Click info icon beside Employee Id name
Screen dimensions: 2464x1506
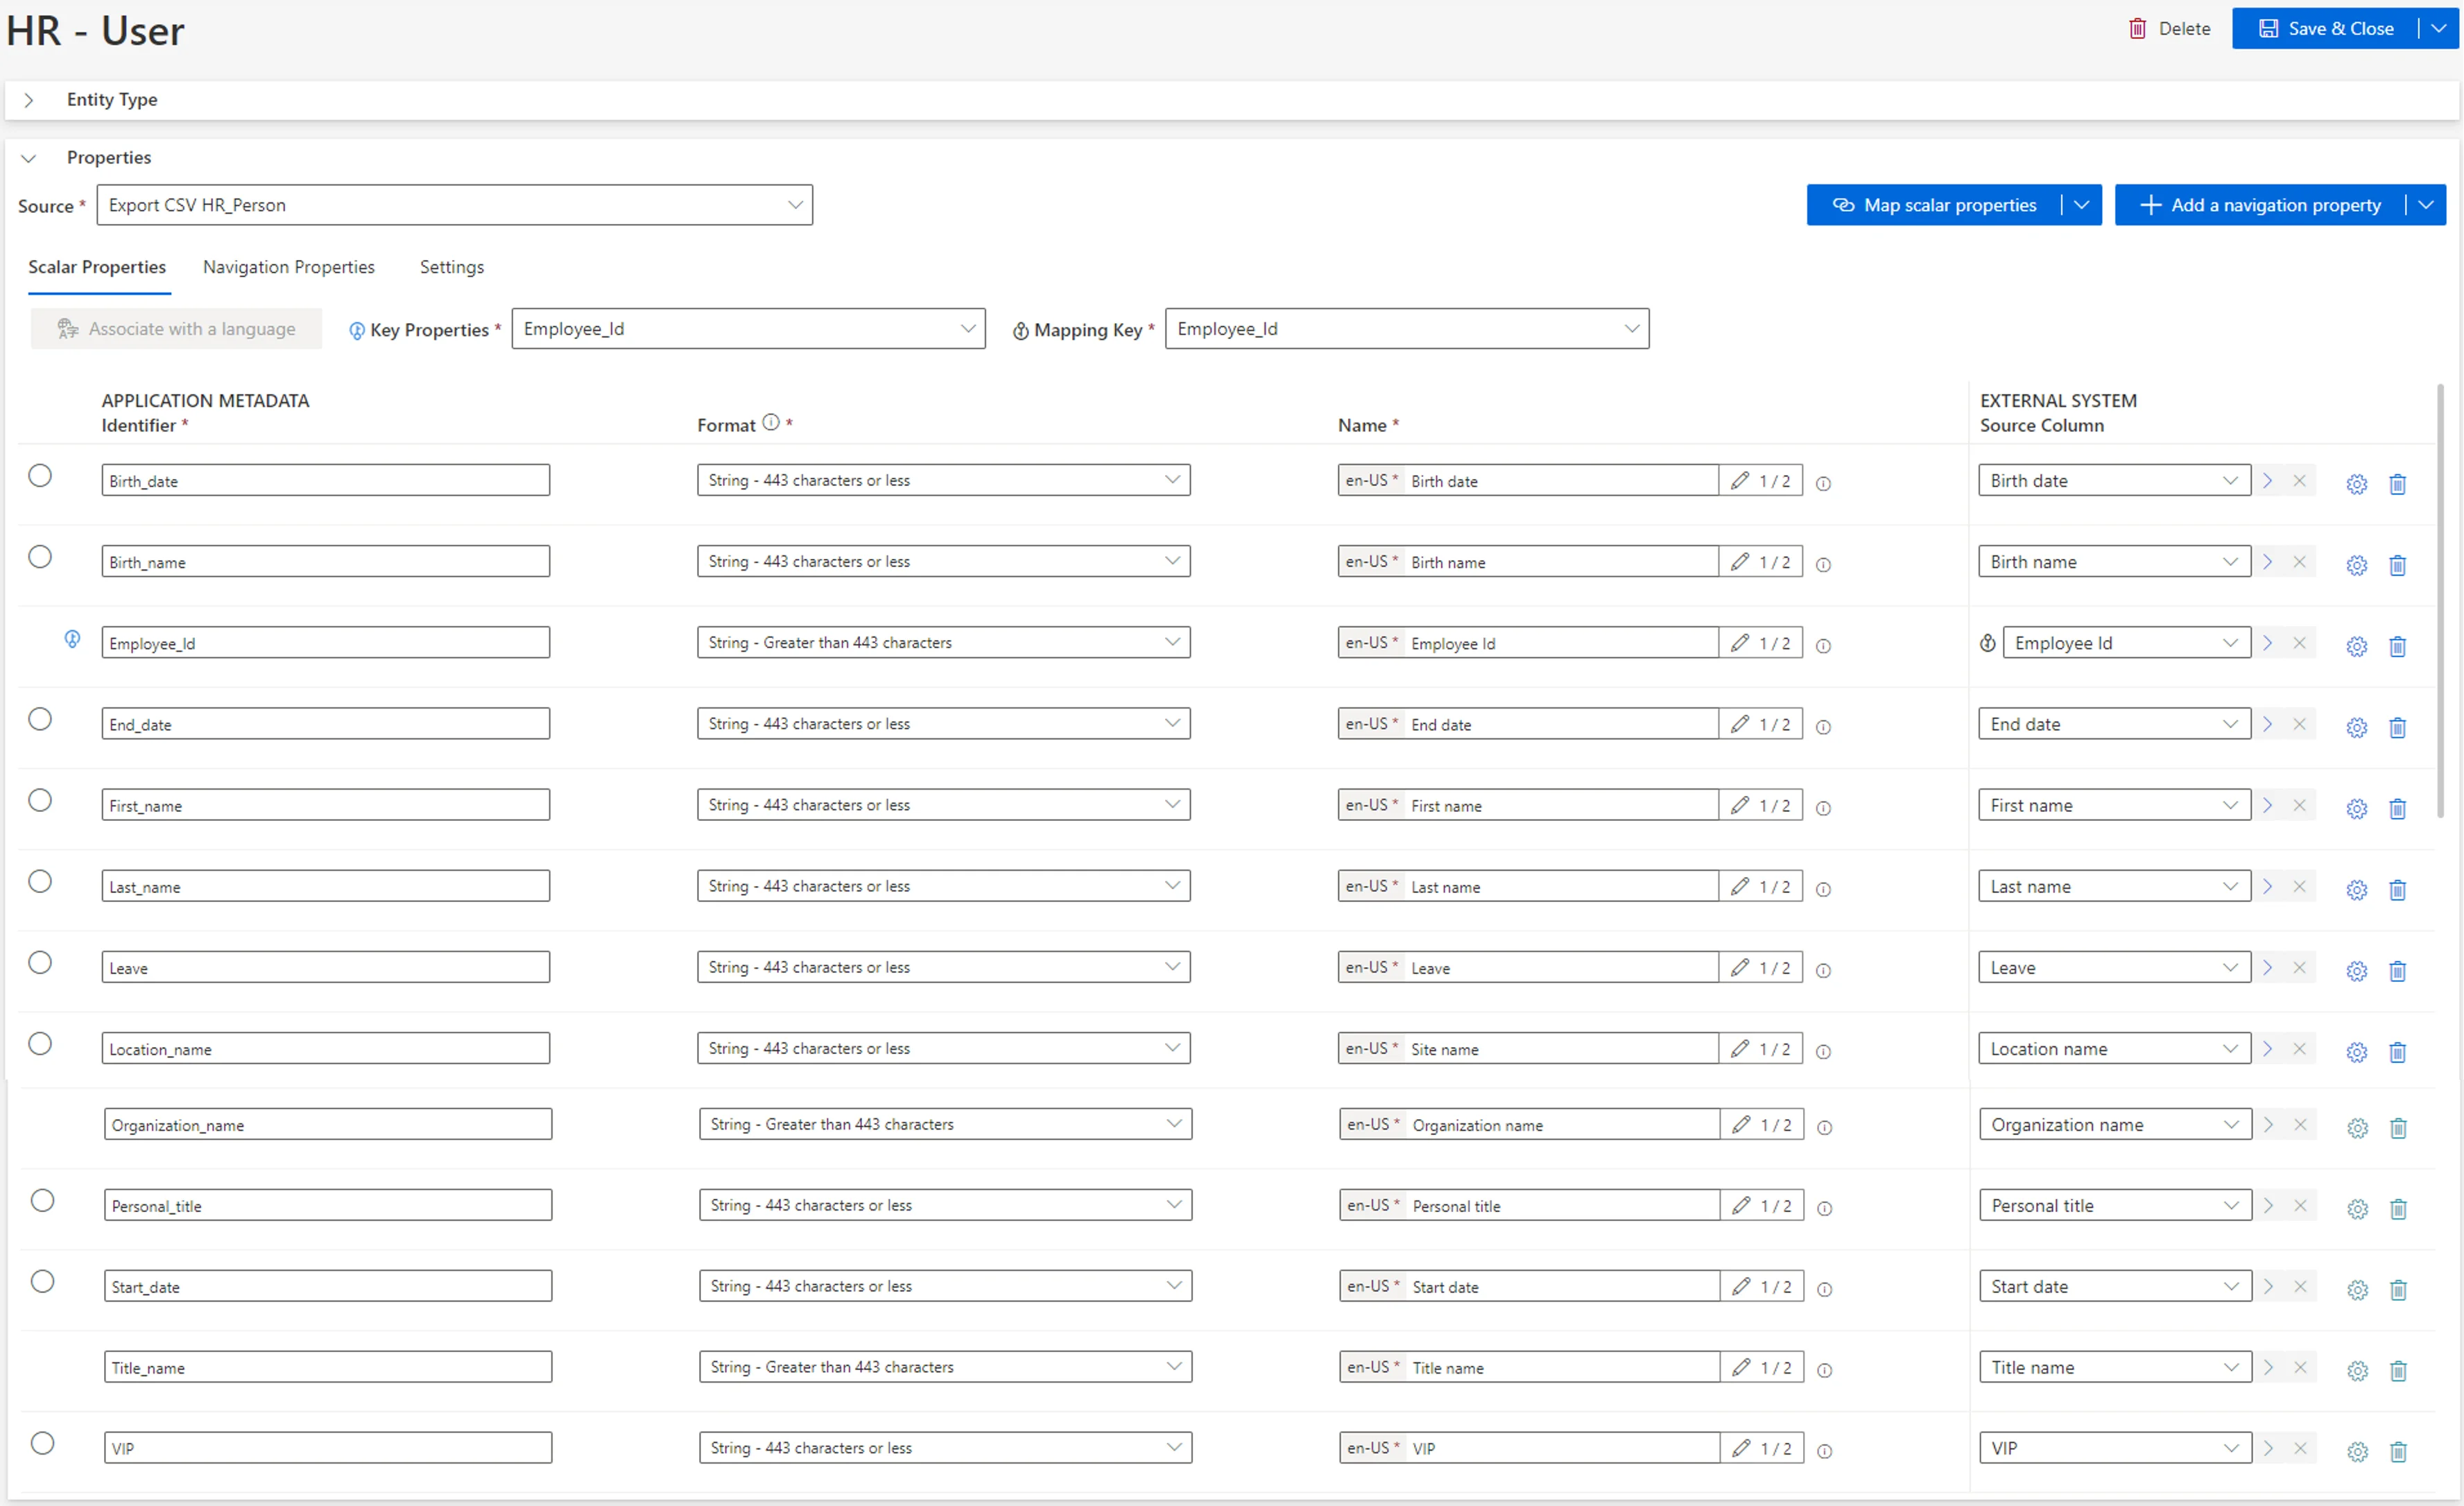(x=1823, y=646)
